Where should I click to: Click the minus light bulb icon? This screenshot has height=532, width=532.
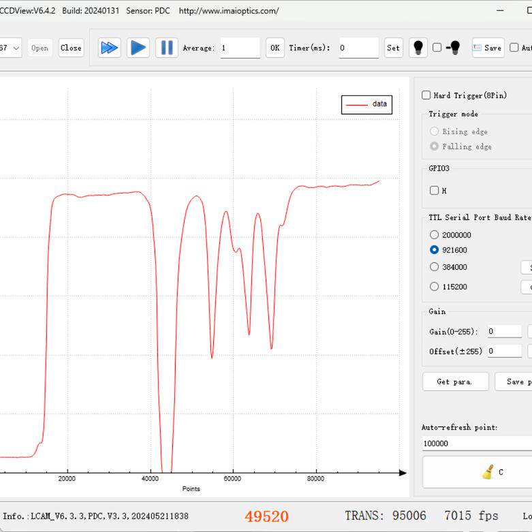coord(453,48)
